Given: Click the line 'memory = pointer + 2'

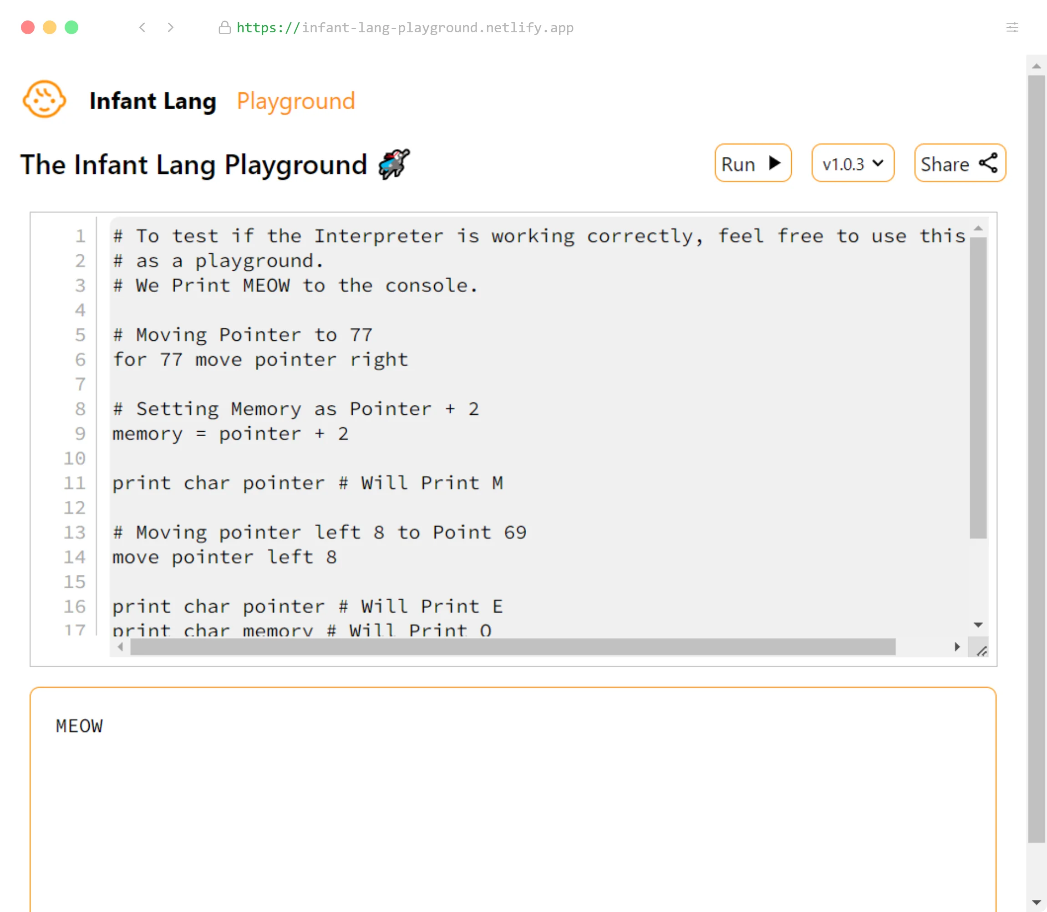Looking at the screenshot, I should [x=231, y=434].
